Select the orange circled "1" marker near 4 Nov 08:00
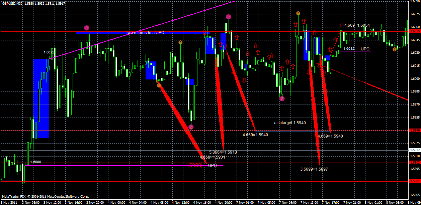This screenshot has height=205, width=421. pyautogui.click(x=159, y=85)
